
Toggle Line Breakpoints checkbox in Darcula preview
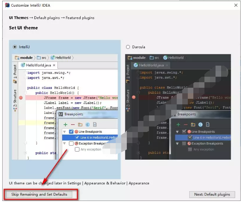pos(184,132)
